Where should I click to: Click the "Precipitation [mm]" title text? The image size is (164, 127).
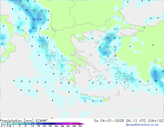[x=17, y=121]
